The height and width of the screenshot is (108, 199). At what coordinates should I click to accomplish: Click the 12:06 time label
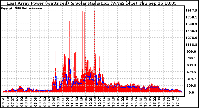point(86,102)
